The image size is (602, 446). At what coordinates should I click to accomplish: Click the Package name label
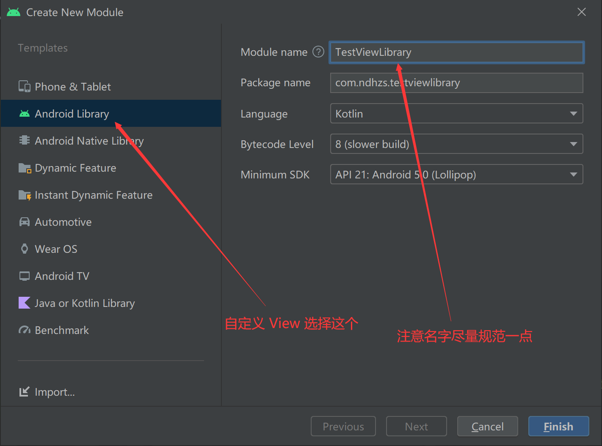coord(276,82)
